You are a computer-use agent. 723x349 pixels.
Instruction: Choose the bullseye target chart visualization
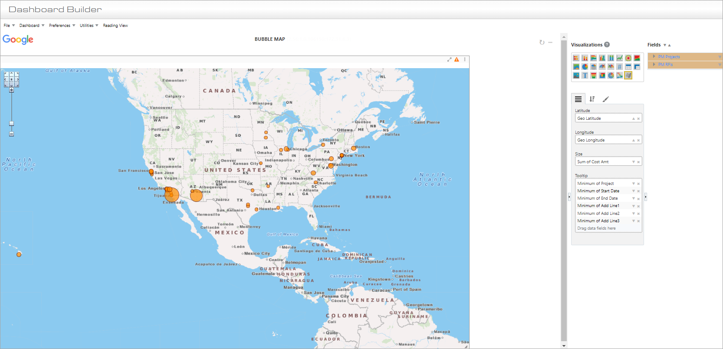tap(628, 58)
